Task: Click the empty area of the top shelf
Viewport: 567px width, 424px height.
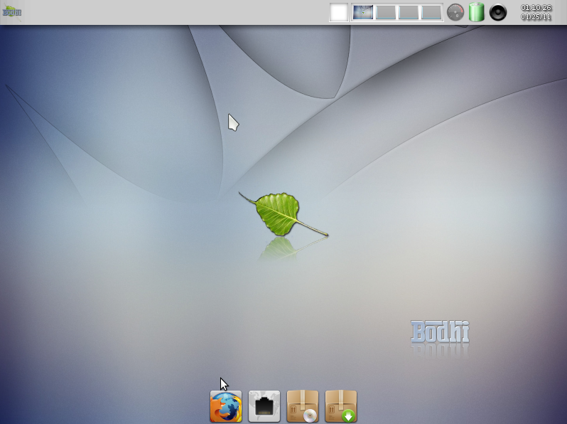Action: click(x=178, y=12)
